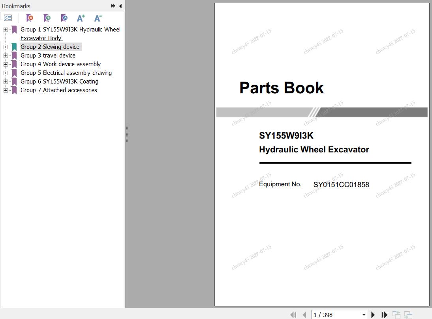Click the bookmark icon of Group 7
Image resolution: width=432 pixels, height=319 pixels.
(x=14, y=90)
